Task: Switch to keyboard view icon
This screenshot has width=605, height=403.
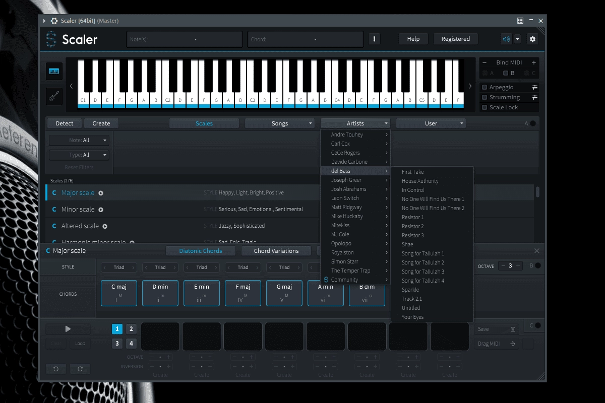Action: click(x=54, y=72)
